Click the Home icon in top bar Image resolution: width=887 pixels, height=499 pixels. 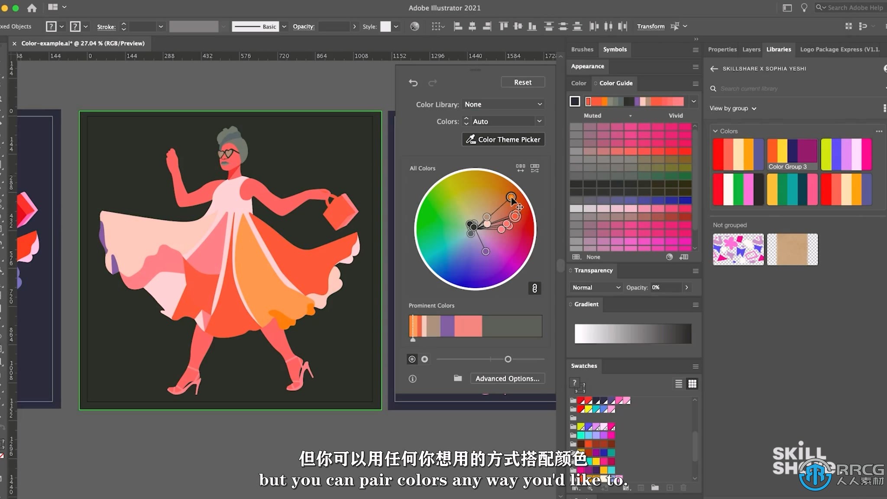32,8
